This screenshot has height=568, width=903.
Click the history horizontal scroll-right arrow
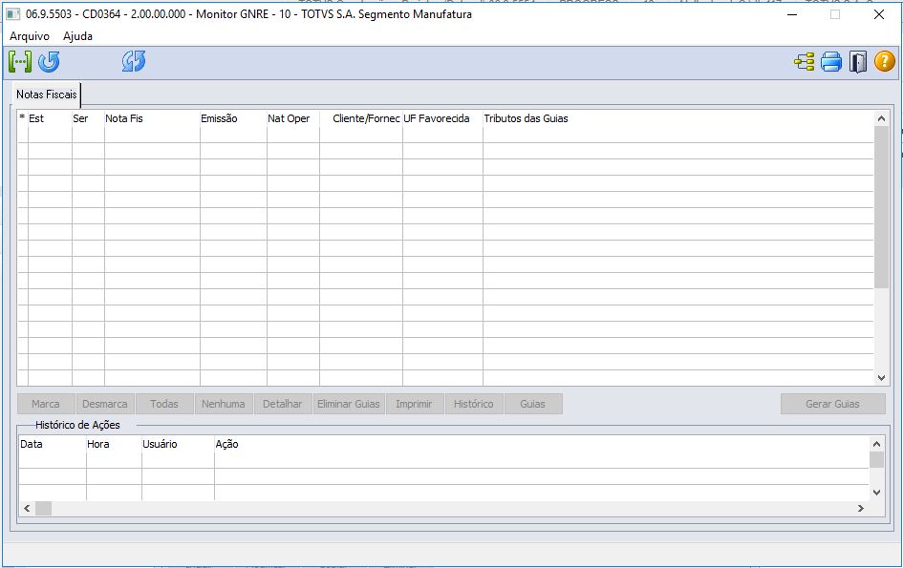click(x=861, y=508)
